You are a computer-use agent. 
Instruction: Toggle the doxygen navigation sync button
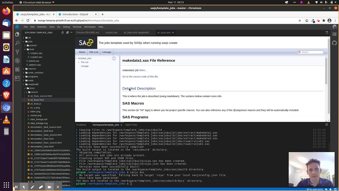coord(114,58)
